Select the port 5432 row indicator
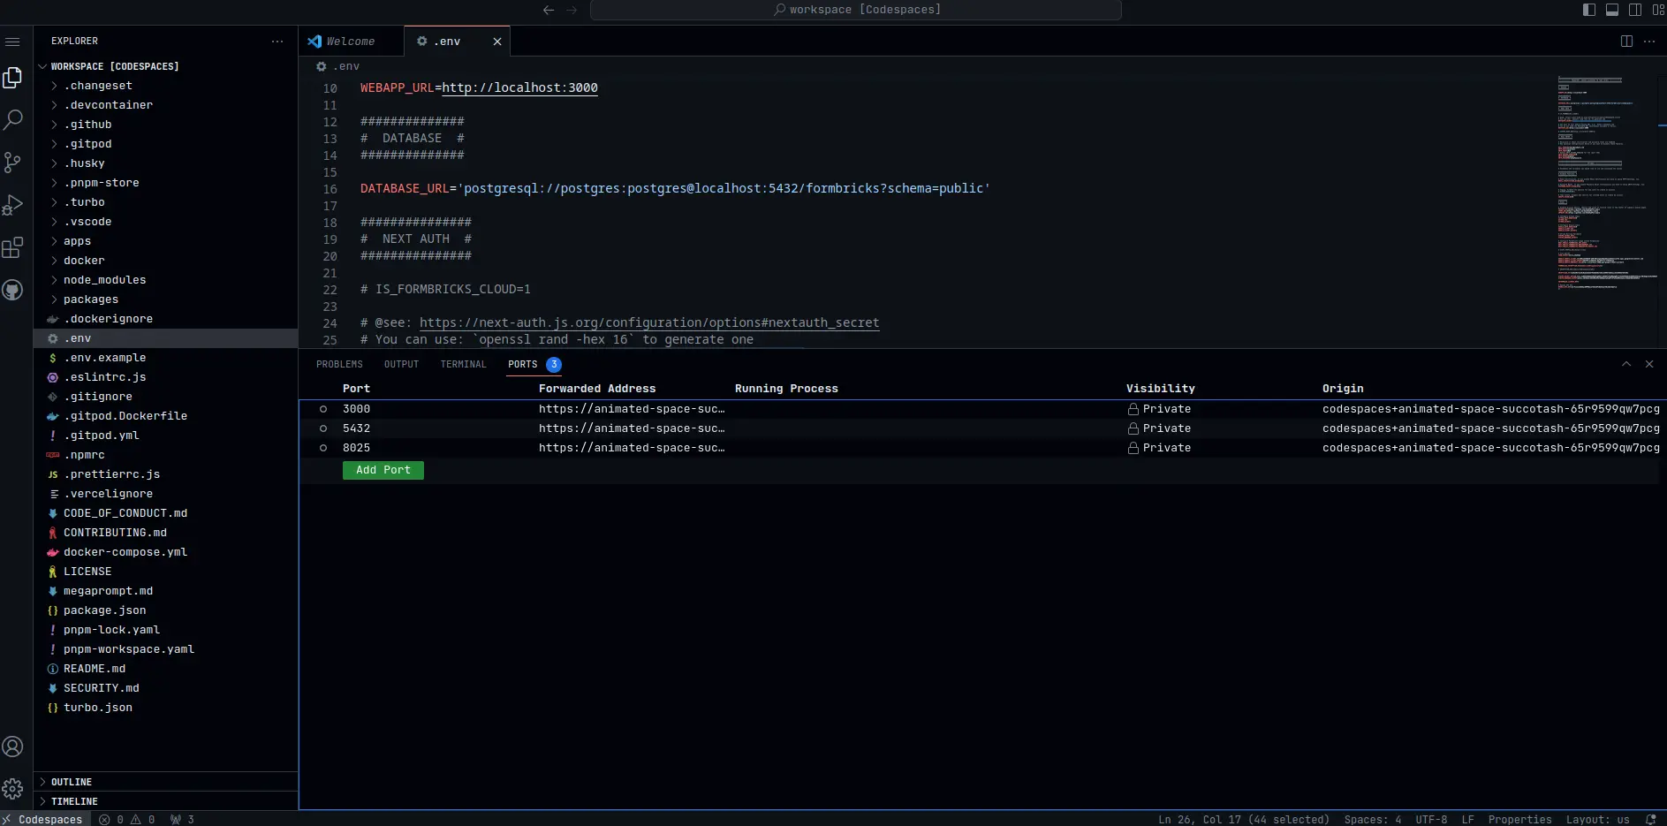1667x826 pixels. coord(323,428)
